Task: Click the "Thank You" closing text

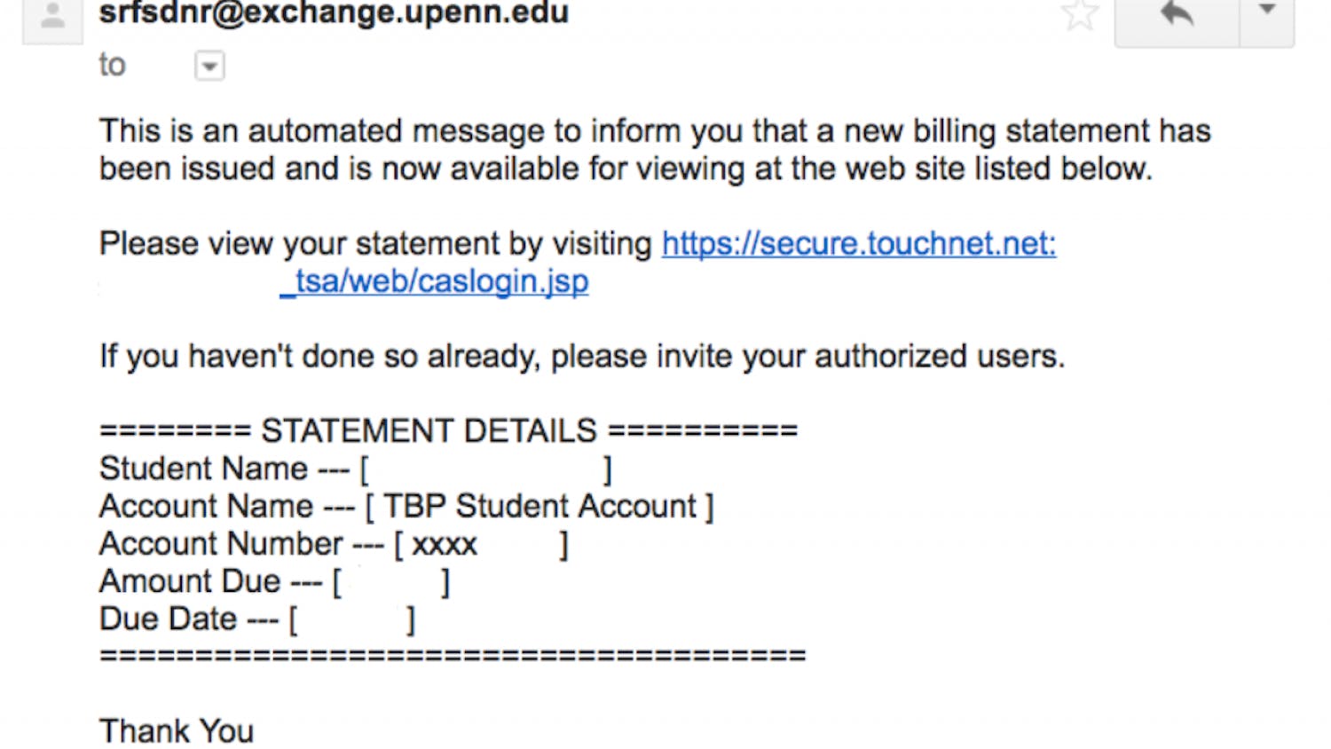Action: coord(177,731)
